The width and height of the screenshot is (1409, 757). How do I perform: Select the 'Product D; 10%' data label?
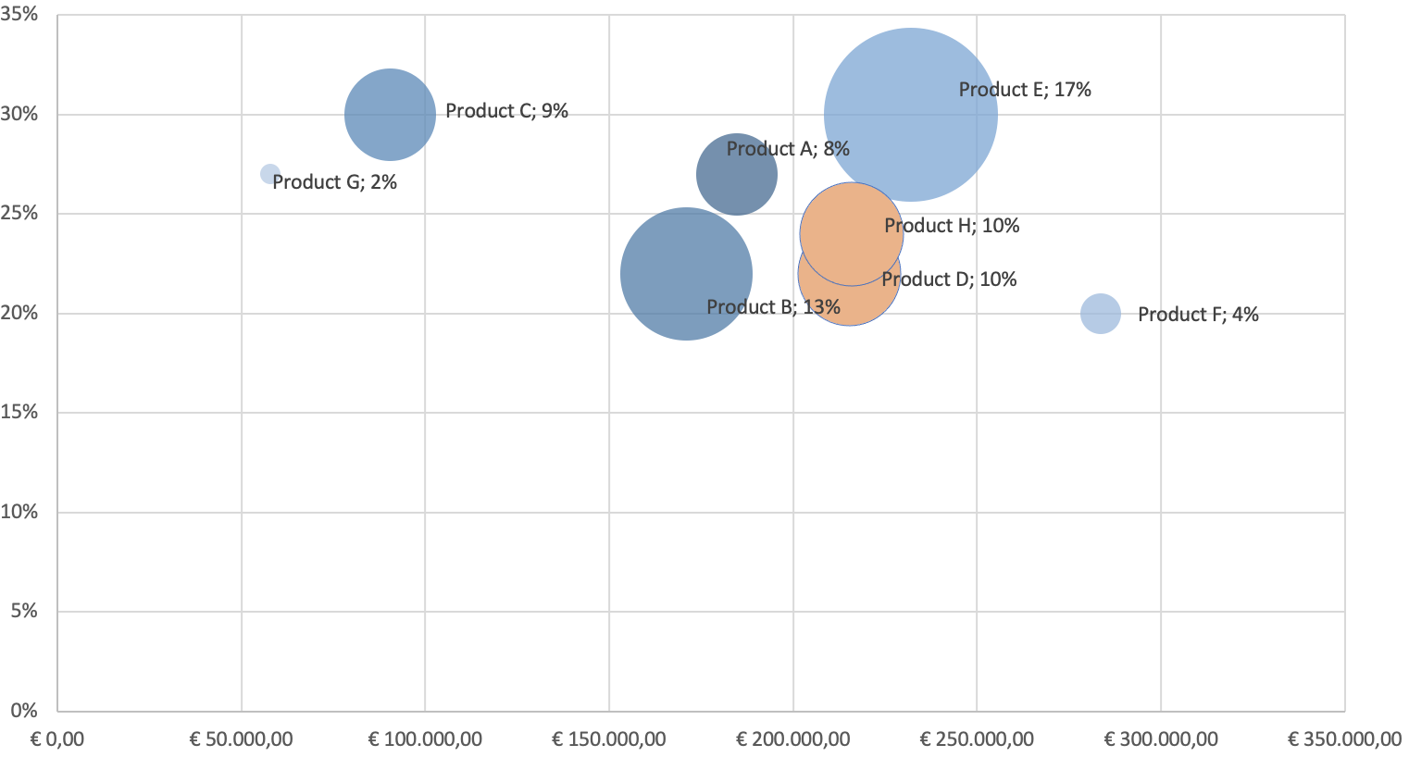point(949,279)
